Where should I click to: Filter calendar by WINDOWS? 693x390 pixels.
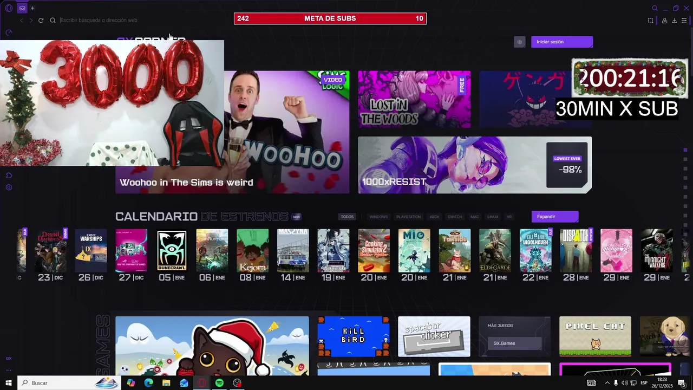click(378, 217)
